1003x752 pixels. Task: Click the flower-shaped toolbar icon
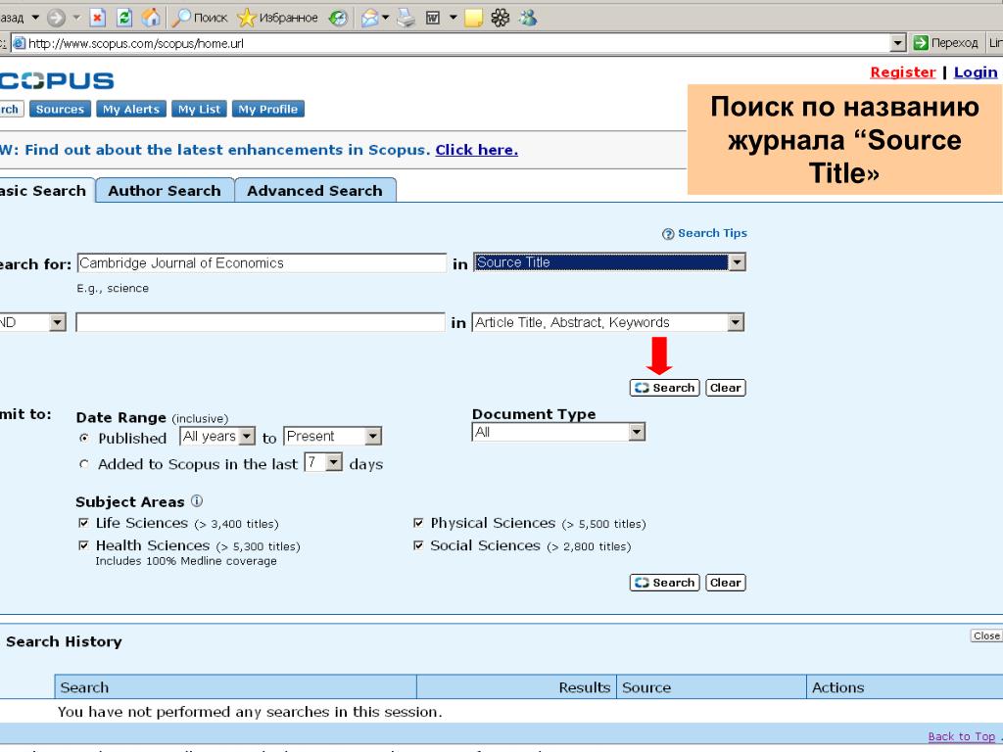501,18
